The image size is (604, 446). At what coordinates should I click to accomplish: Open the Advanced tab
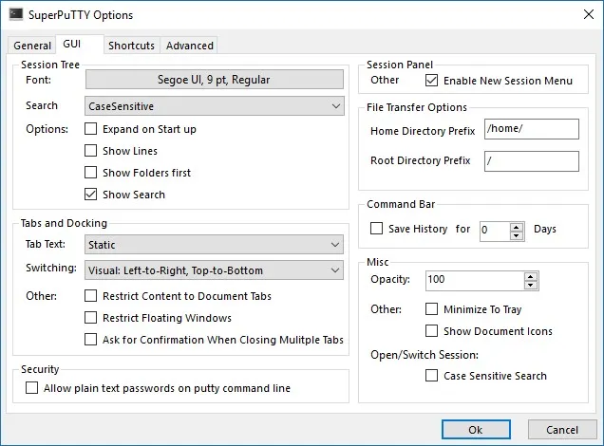[190, 46]
